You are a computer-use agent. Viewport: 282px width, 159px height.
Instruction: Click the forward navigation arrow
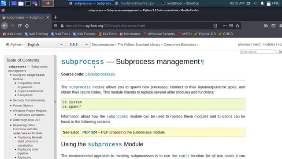pyautogui.click(x=12, y=26)
